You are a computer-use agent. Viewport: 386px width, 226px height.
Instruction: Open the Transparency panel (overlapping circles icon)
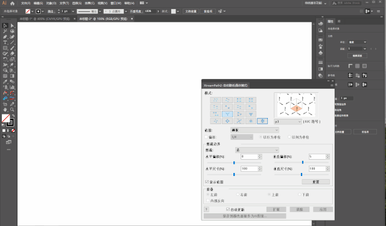click(x=320, y=76)
